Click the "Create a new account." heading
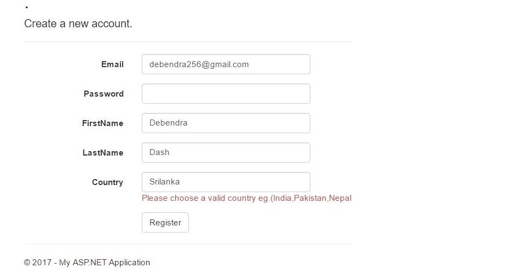This screenshot has height=280, width=520. coord(78,24)
